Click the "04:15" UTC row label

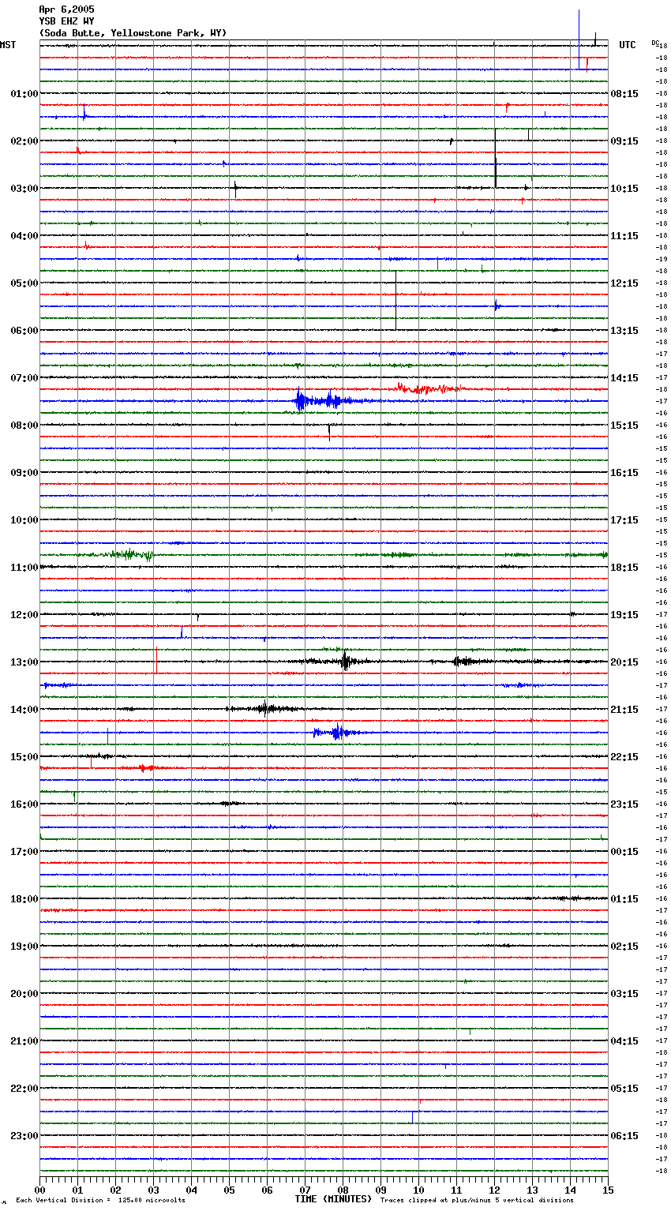[x=624, y=1041]
